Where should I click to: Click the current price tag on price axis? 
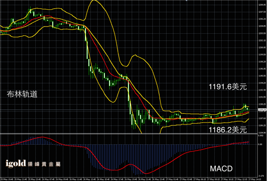262,110
